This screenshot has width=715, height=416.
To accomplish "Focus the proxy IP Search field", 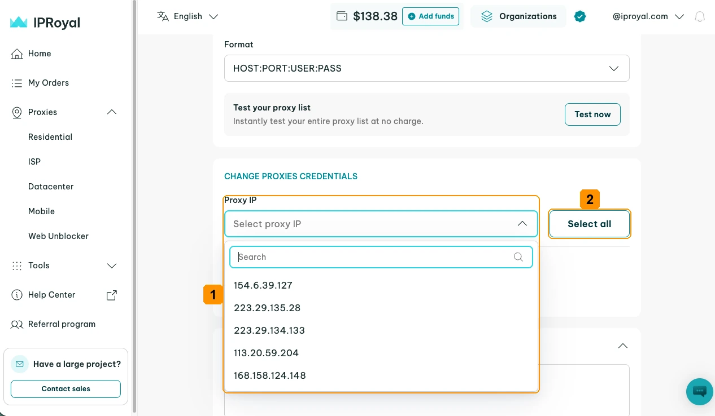I will tap(381, 257).
